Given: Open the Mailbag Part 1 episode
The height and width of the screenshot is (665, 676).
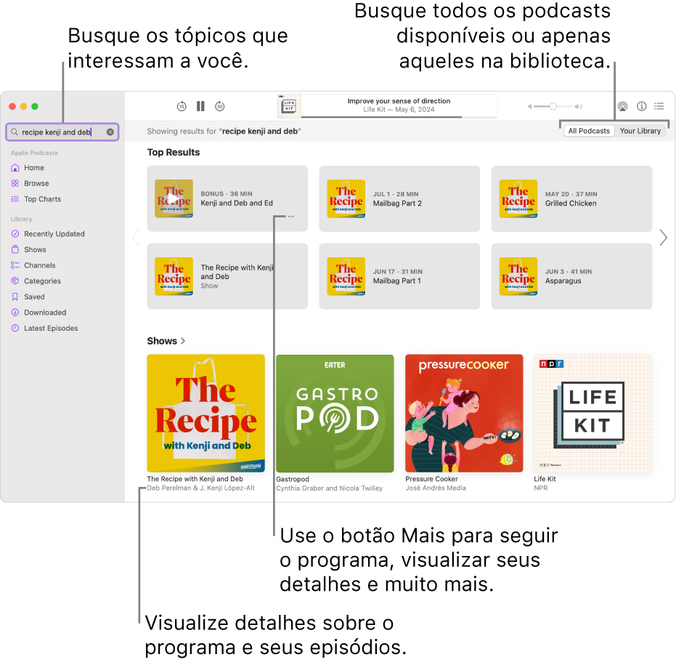Looking at the screenshot, I should tap(399, 276).
